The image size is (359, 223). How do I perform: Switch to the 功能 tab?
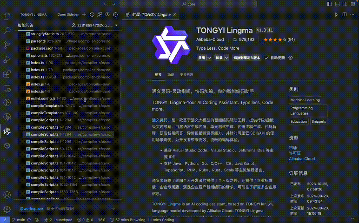(x=171, y=75)
